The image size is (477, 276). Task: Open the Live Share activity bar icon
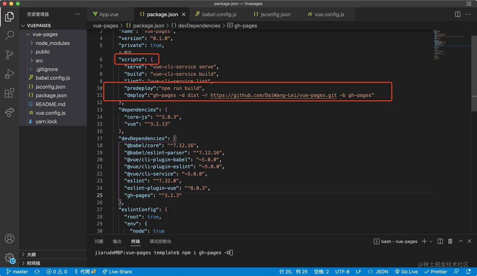tap(9, 112)
